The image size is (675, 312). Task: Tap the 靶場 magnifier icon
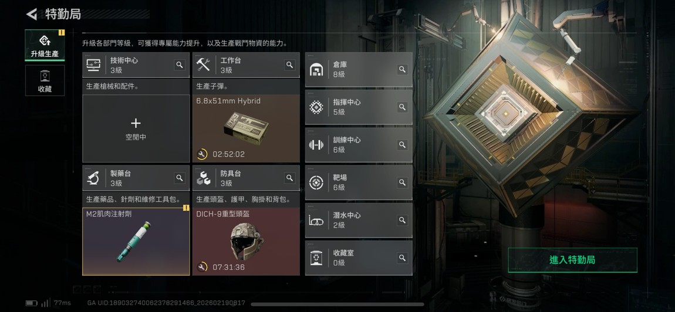(x=402, y=182)
